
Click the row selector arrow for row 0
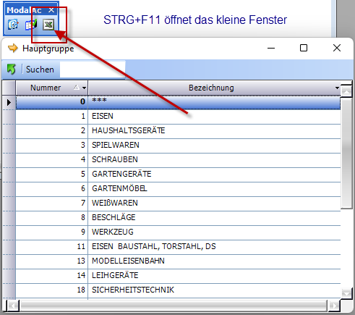click(9, 102)
